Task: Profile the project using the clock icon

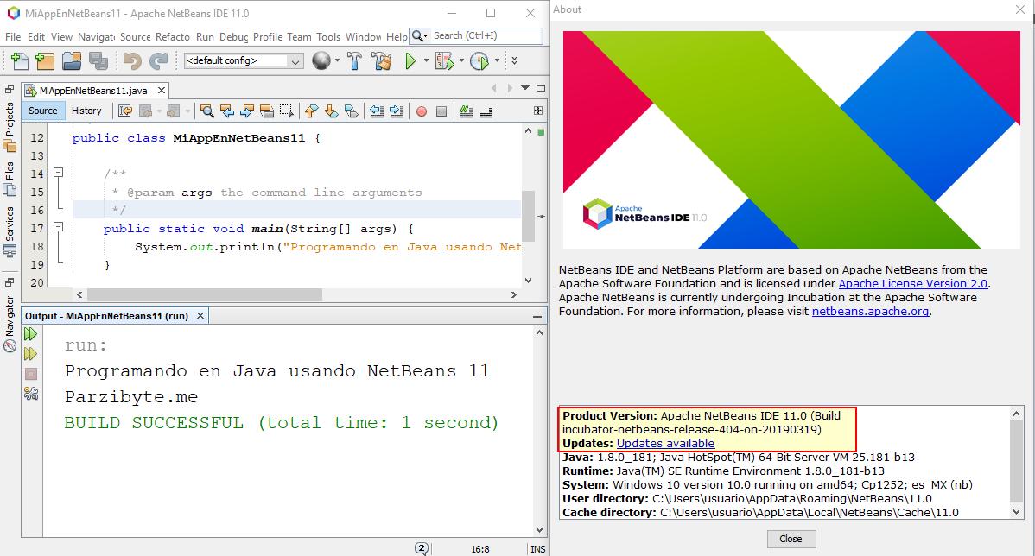Action: [x=479, y=61]
